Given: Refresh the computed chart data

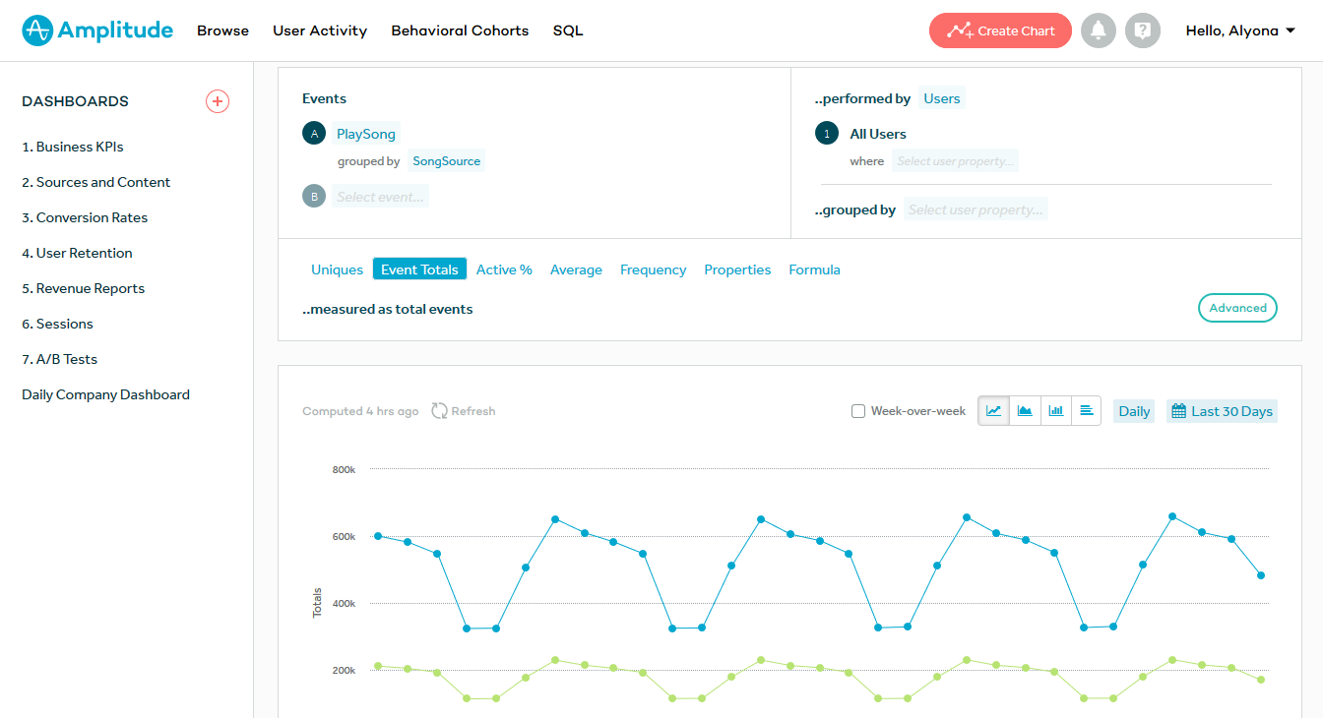Looking at the screenshot, I should tap(464, 411).
